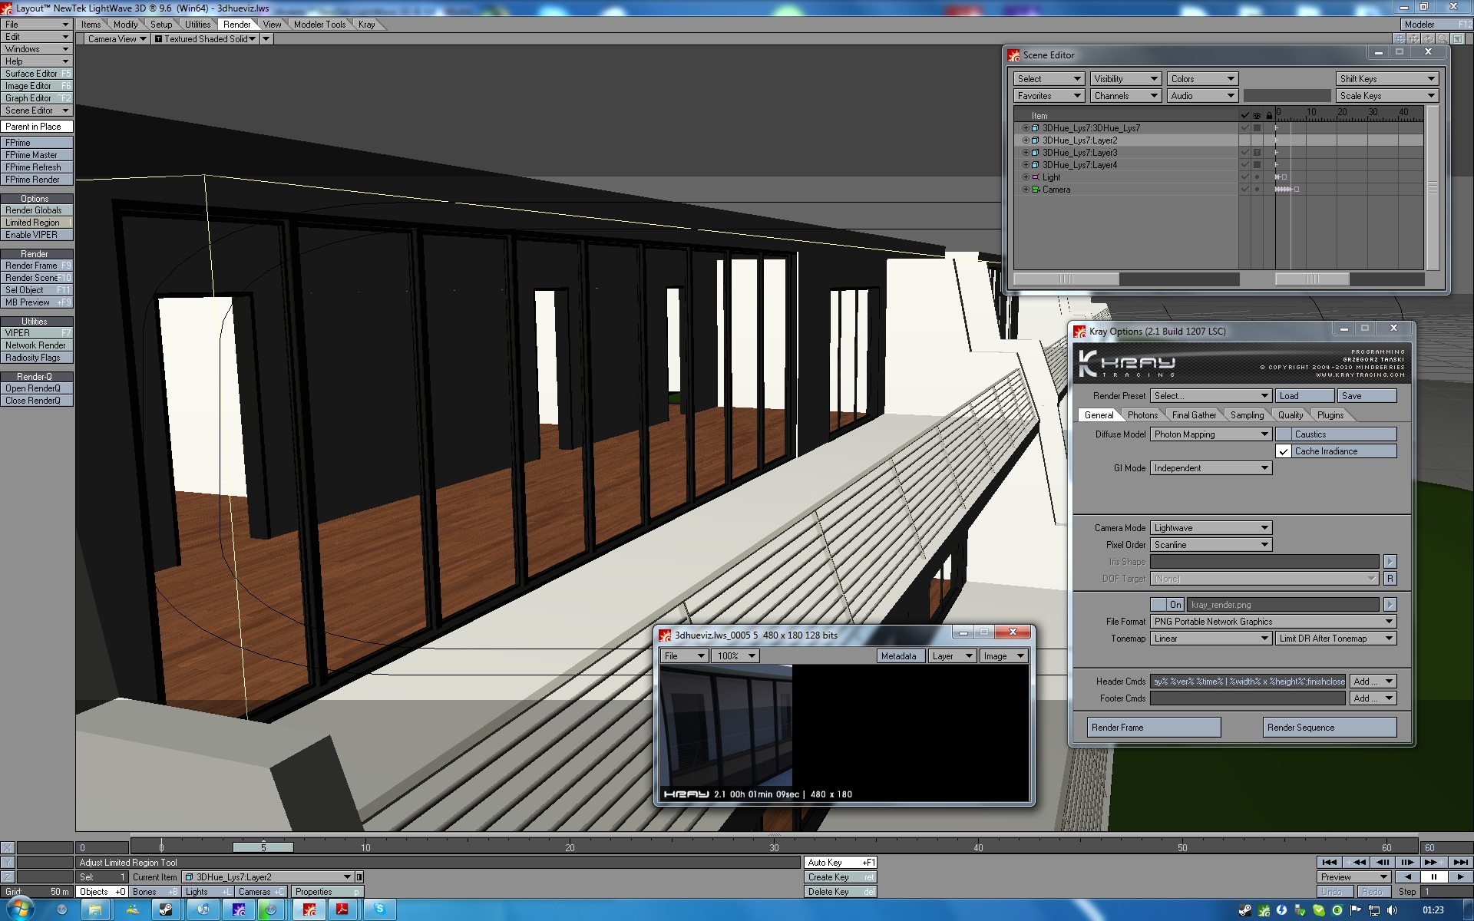The image size is (1474, 921).
Task: Pause playback button
Action: (1433, 876)
